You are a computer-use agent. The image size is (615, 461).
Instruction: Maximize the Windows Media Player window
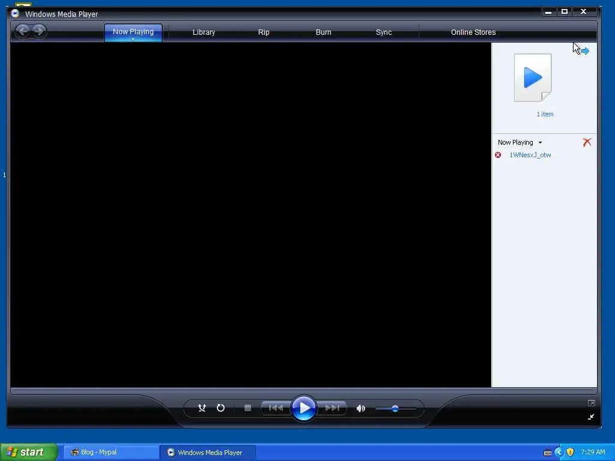point(565,12)
